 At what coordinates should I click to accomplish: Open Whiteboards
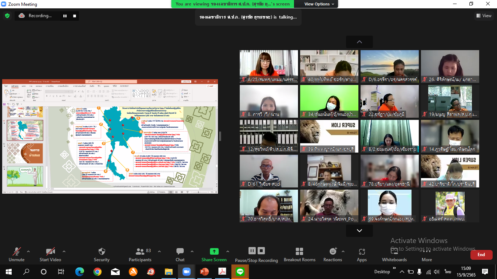(x=394, y=254)
